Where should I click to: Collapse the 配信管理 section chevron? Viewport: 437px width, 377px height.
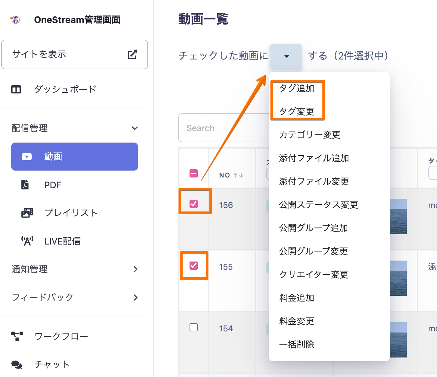(135, 128)
